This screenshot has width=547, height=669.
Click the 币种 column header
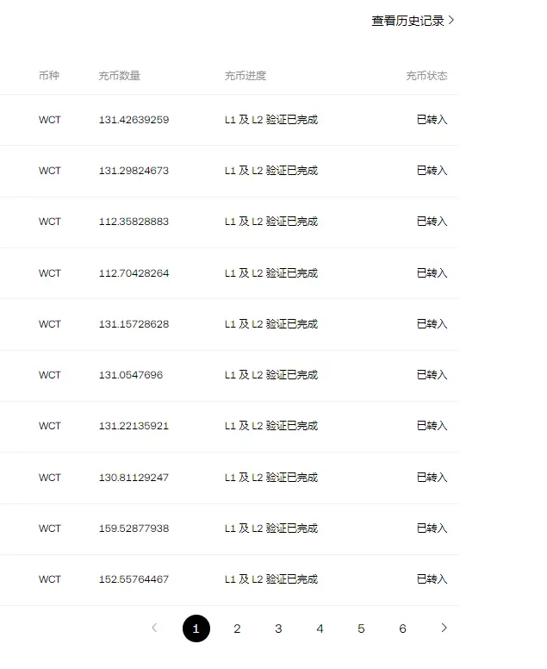(x=48, y=76)
